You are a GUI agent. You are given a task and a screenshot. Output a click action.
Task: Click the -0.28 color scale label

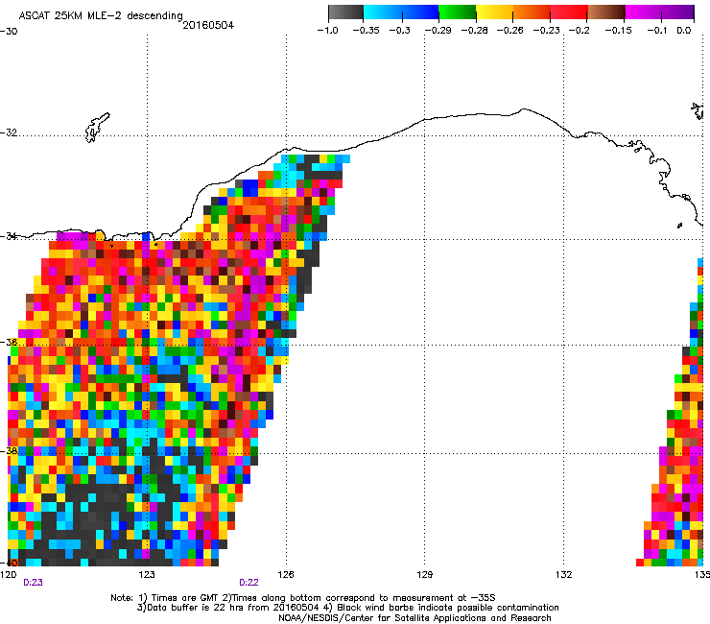tap(474, 31)
